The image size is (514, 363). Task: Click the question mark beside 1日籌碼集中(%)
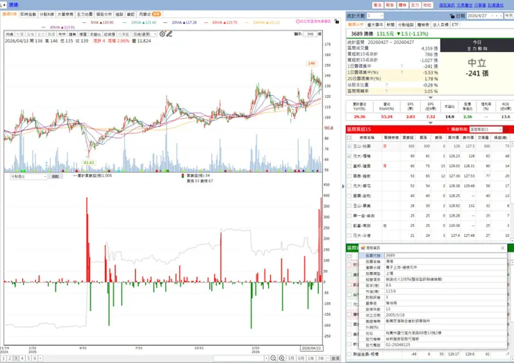401,72
